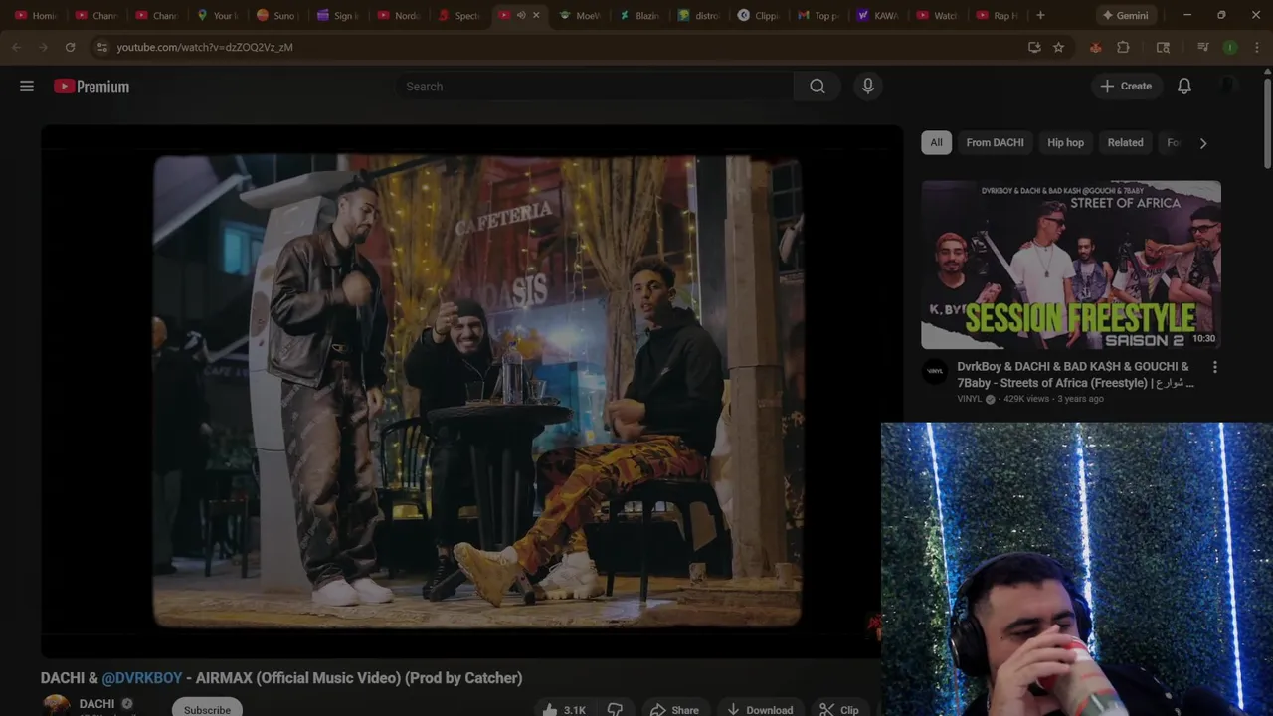Start voice search with the microphone icon
The height and width of the screenshot is (716, 1273).
click(x=868, y=87)
